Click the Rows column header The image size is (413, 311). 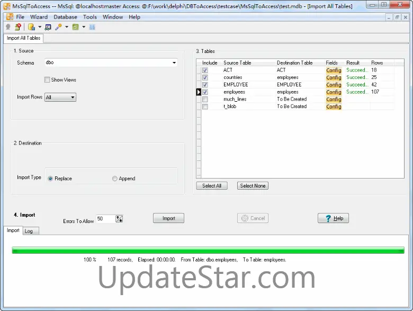tap(377, 63)
